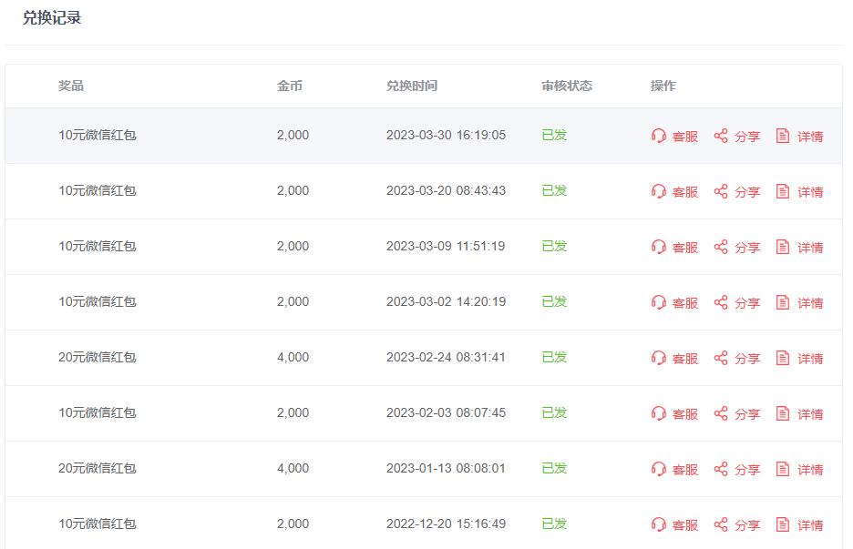Click 已发 status in the 2023-03-02 row

pos(554,301)
